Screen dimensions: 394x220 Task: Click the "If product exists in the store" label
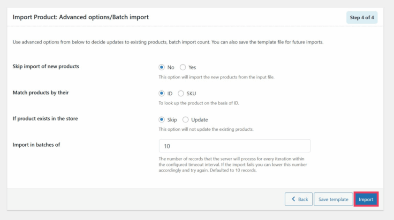(x=45, y=119)
